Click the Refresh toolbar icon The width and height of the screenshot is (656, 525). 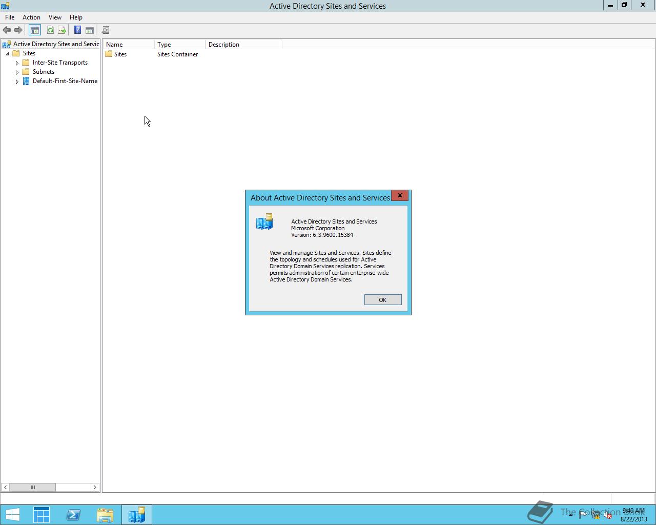50,30
